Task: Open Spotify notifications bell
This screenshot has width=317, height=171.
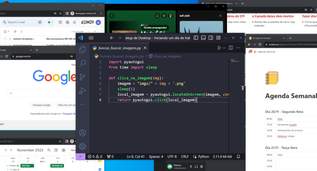Action: pos(157,16)
